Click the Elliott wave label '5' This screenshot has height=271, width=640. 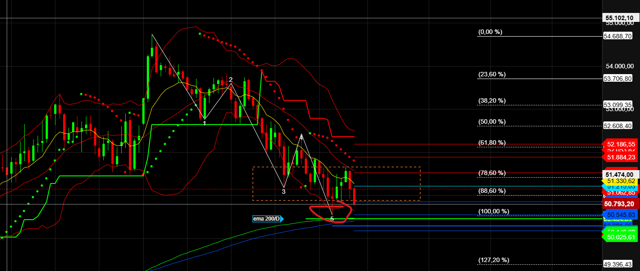point(332,219)
